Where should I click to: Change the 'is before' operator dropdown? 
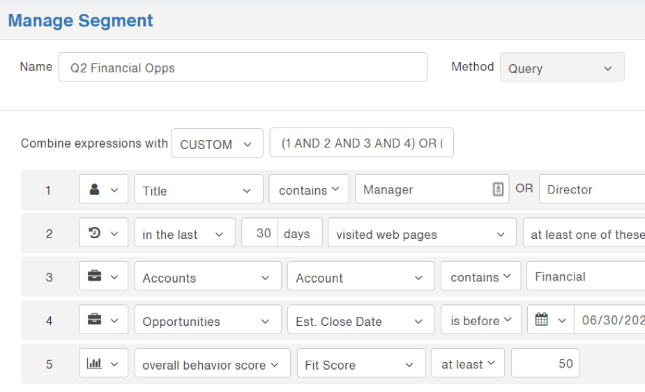(480, 320)
